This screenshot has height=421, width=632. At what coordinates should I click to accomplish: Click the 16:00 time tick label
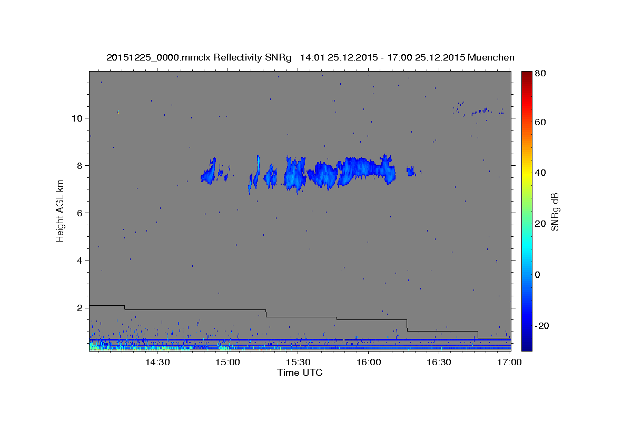(x=369, y=363)
